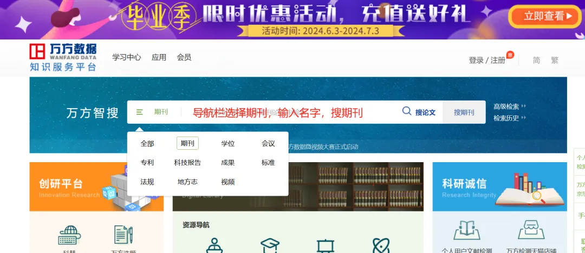This screenshot has height=253, width=585.
Task: Click the 搜期刊 button
Action: point(464,112)
